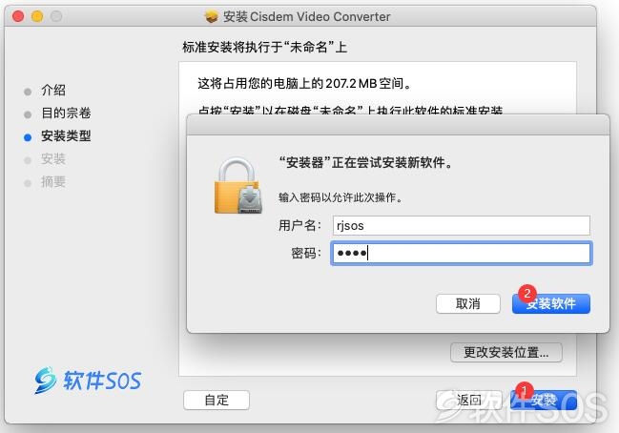Click the 自定 customize button

(x=217, y=400)
